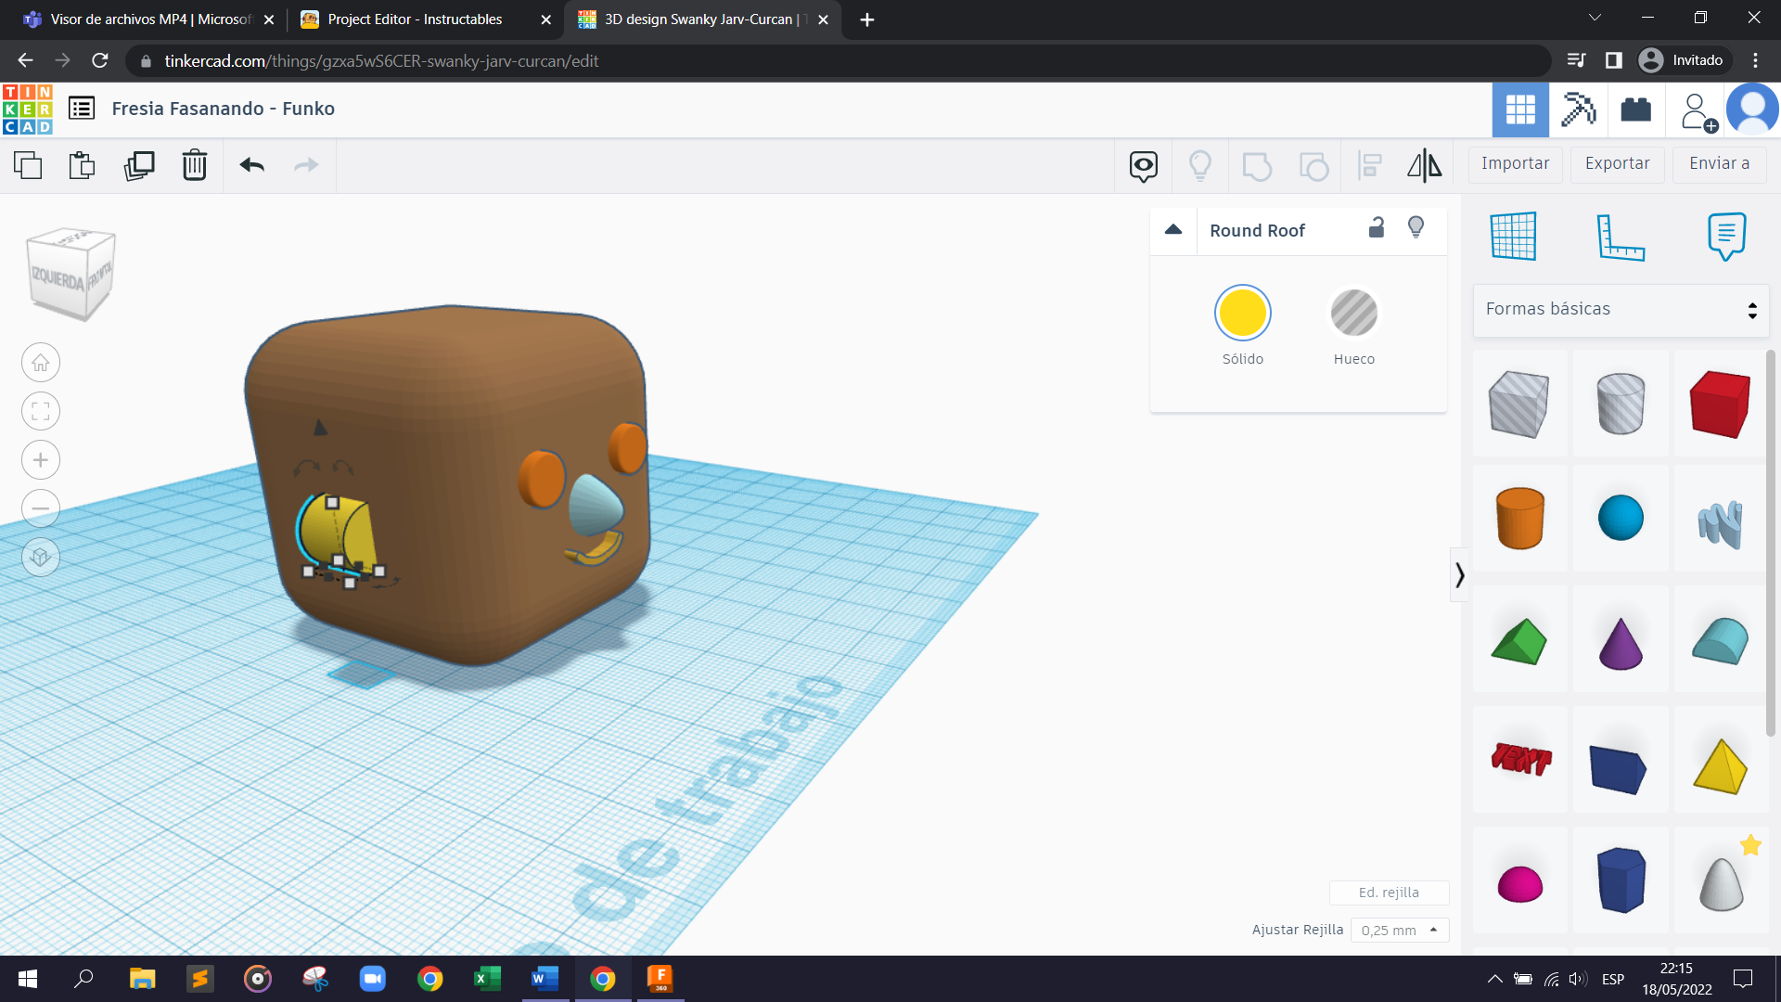Toggle the lock on the Round Roof shape

[1377, 228]
